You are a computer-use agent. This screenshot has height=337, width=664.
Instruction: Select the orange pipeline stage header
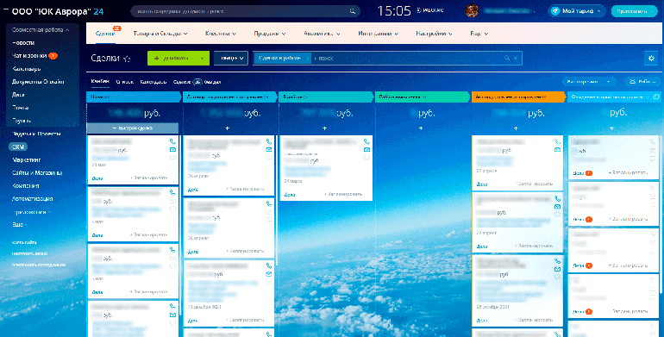[519, 97]
